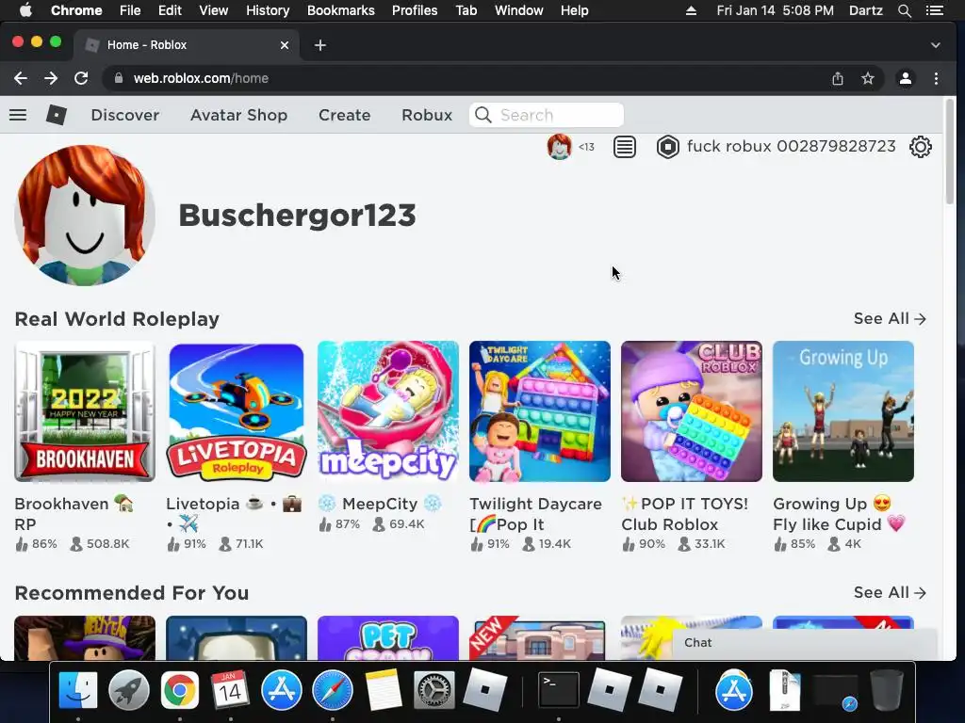
Task: Open a new Chrome tab
Action: tap(320, 45)
